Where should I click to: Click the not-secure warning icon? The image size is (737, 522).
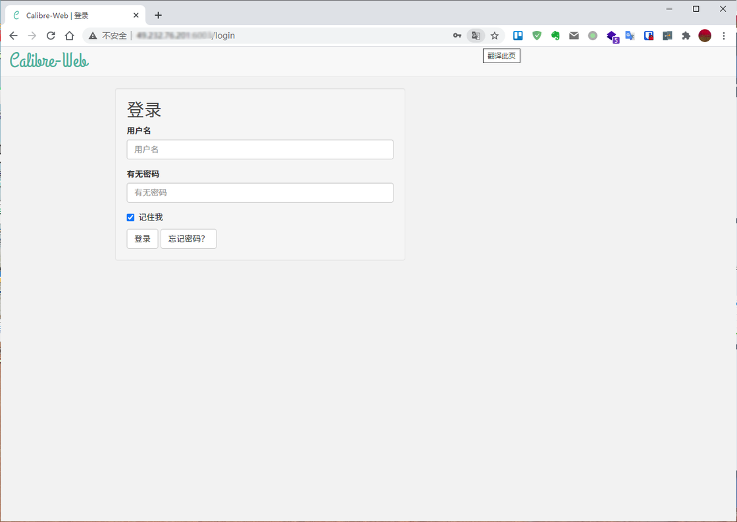[x=93, y=36]
